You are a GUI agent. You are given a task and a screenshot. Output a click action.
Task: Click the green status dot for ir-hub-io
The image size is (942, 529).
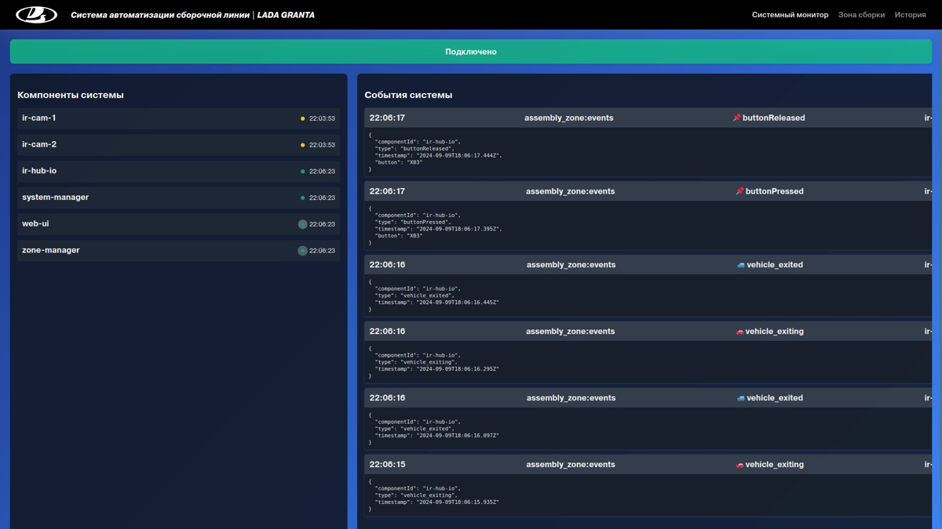tap(303, 172)
